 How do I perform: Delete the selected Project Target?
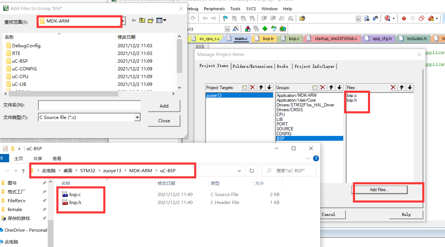coord(253,87)
